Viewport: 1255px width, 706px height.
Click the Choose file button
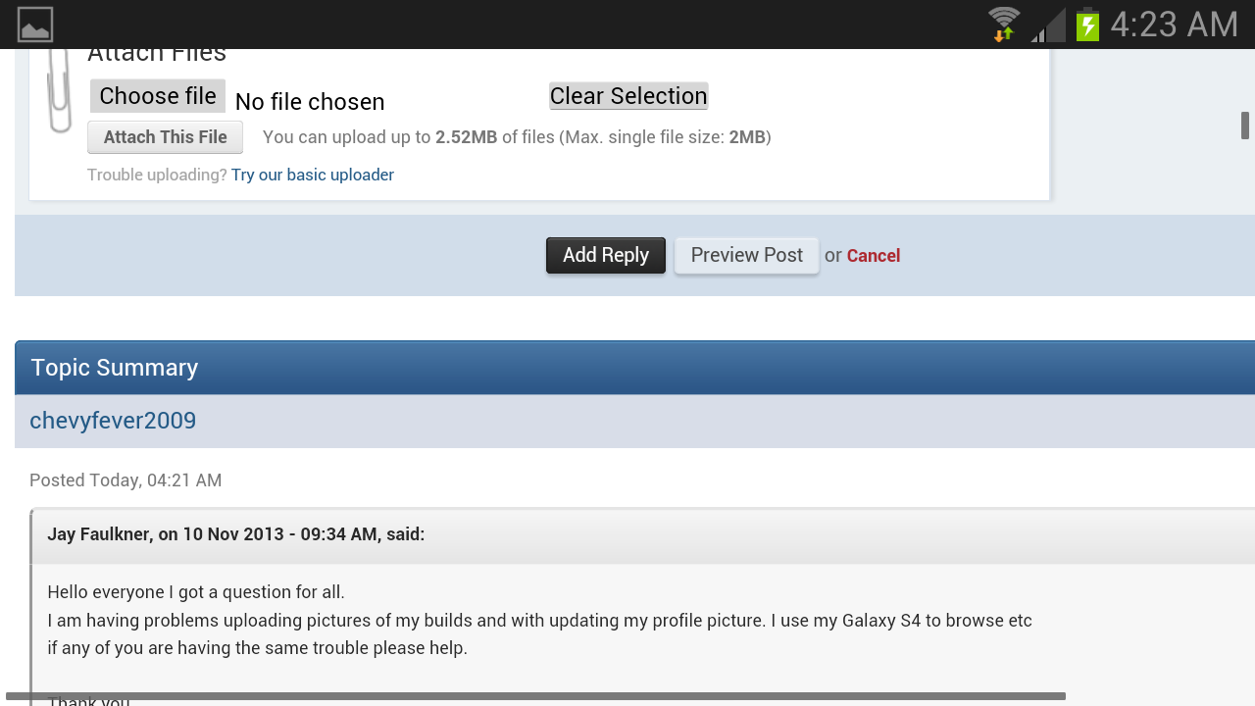pyautogui.click(x=158, y=96)
